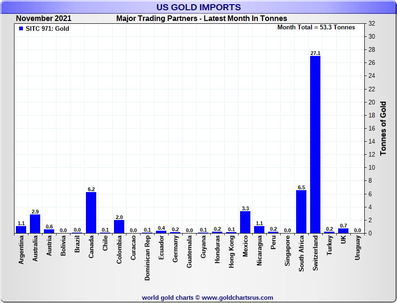Open the www.goldchartsrus.com footer link
The height and width of the screenshot is (303, 397).
tap(237, 297)
